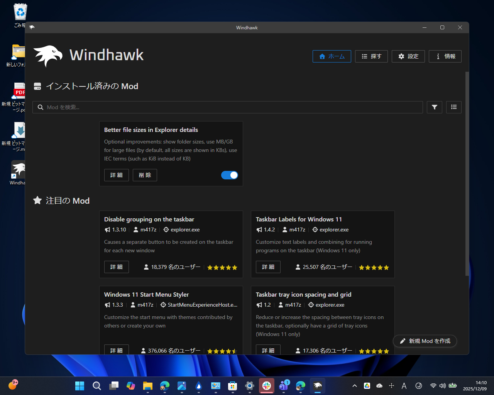Disable the Better file sizes in Explorer mod
Viewport: 494px width, 395px height.
pos(230,175)
